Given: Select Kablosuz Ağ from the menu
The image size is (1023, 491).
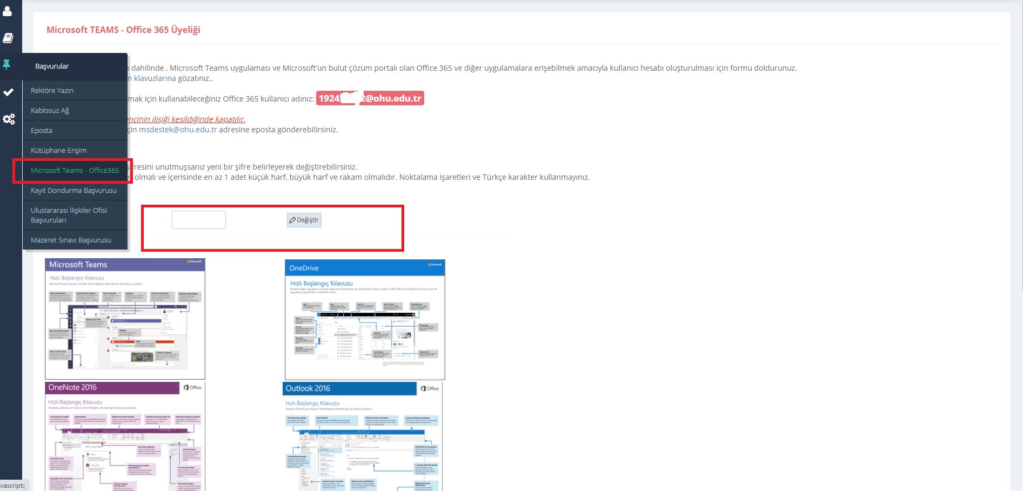Looking at the screenshot, I should click(75, 110).
